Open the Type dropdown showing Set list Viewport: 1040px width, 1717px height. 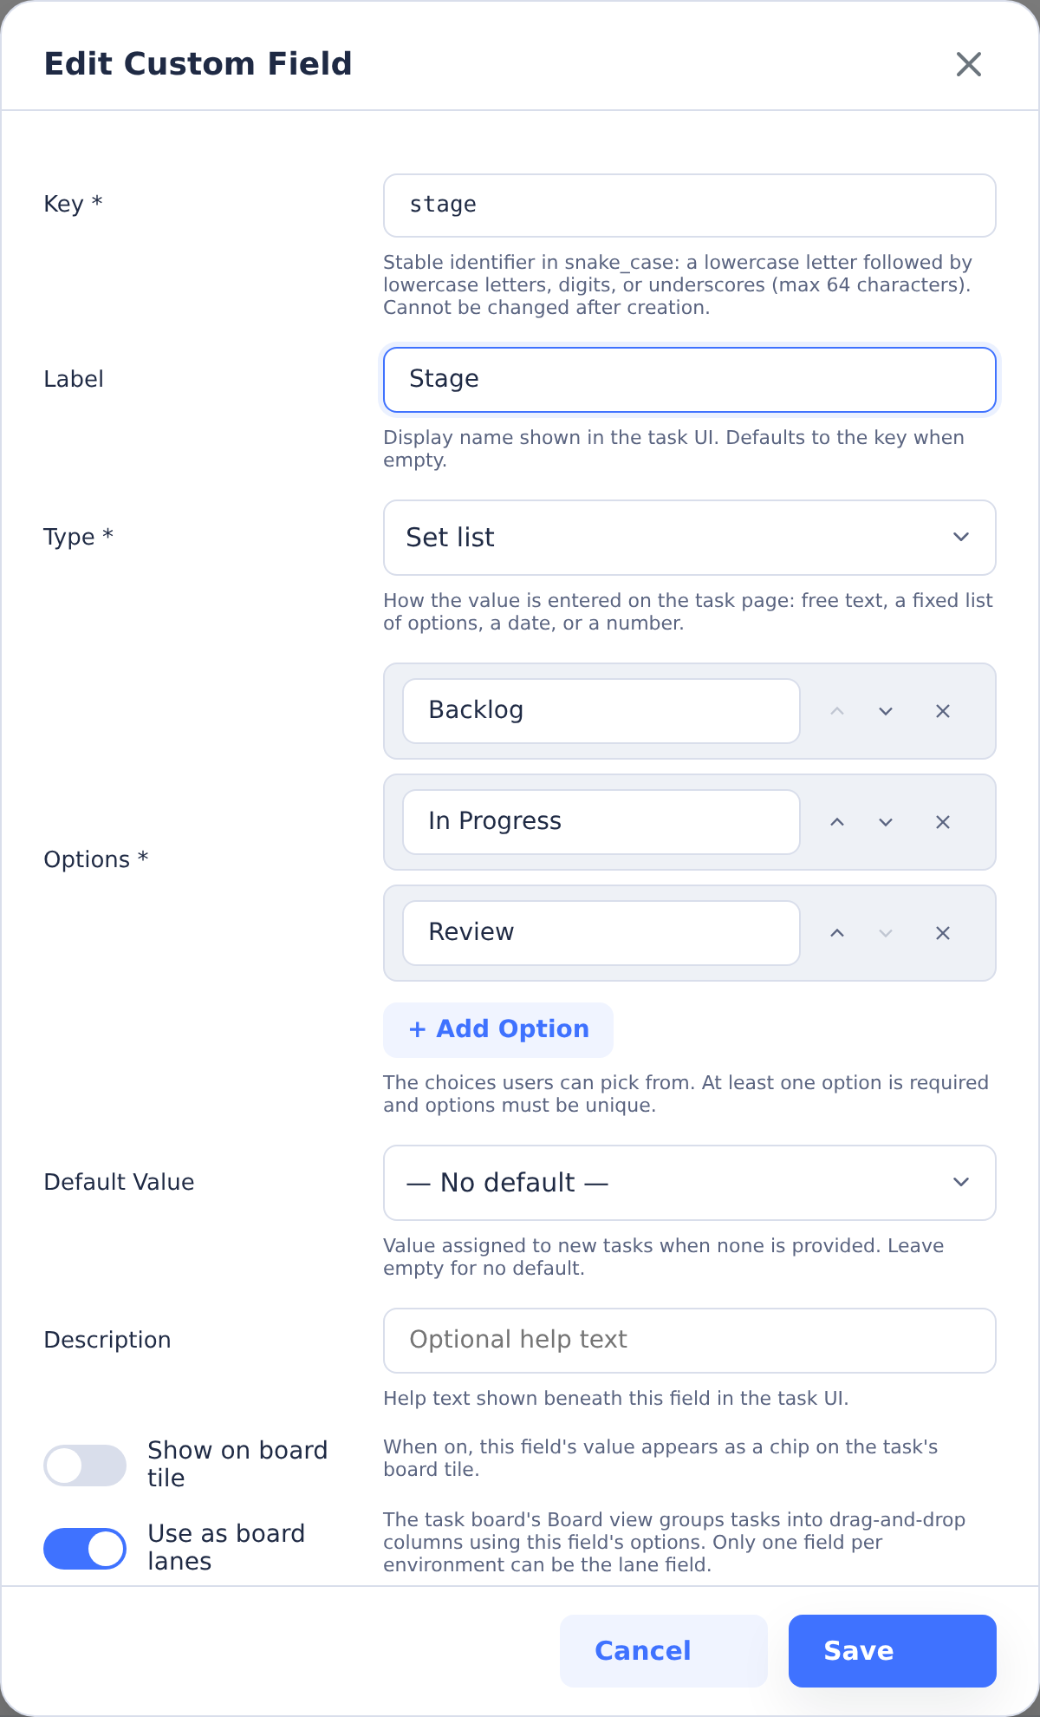click(x=690, y=538)
